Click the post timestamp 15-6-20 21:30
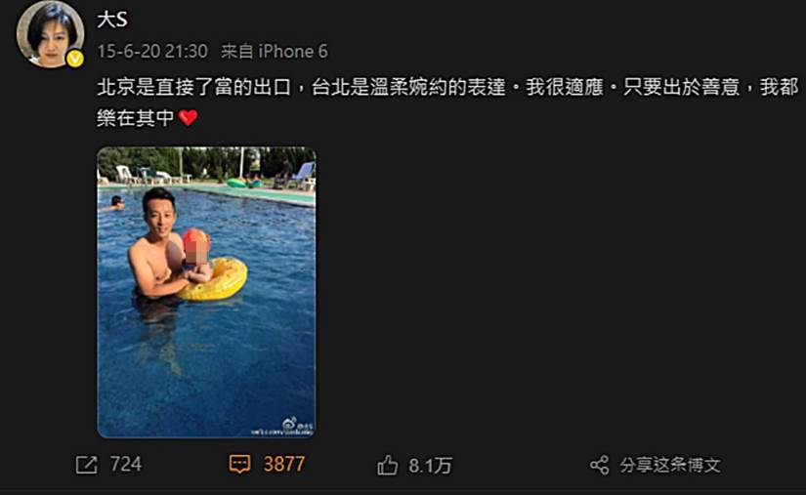The height and width of the screenshot is (495, 806). (x=152, y=51)
